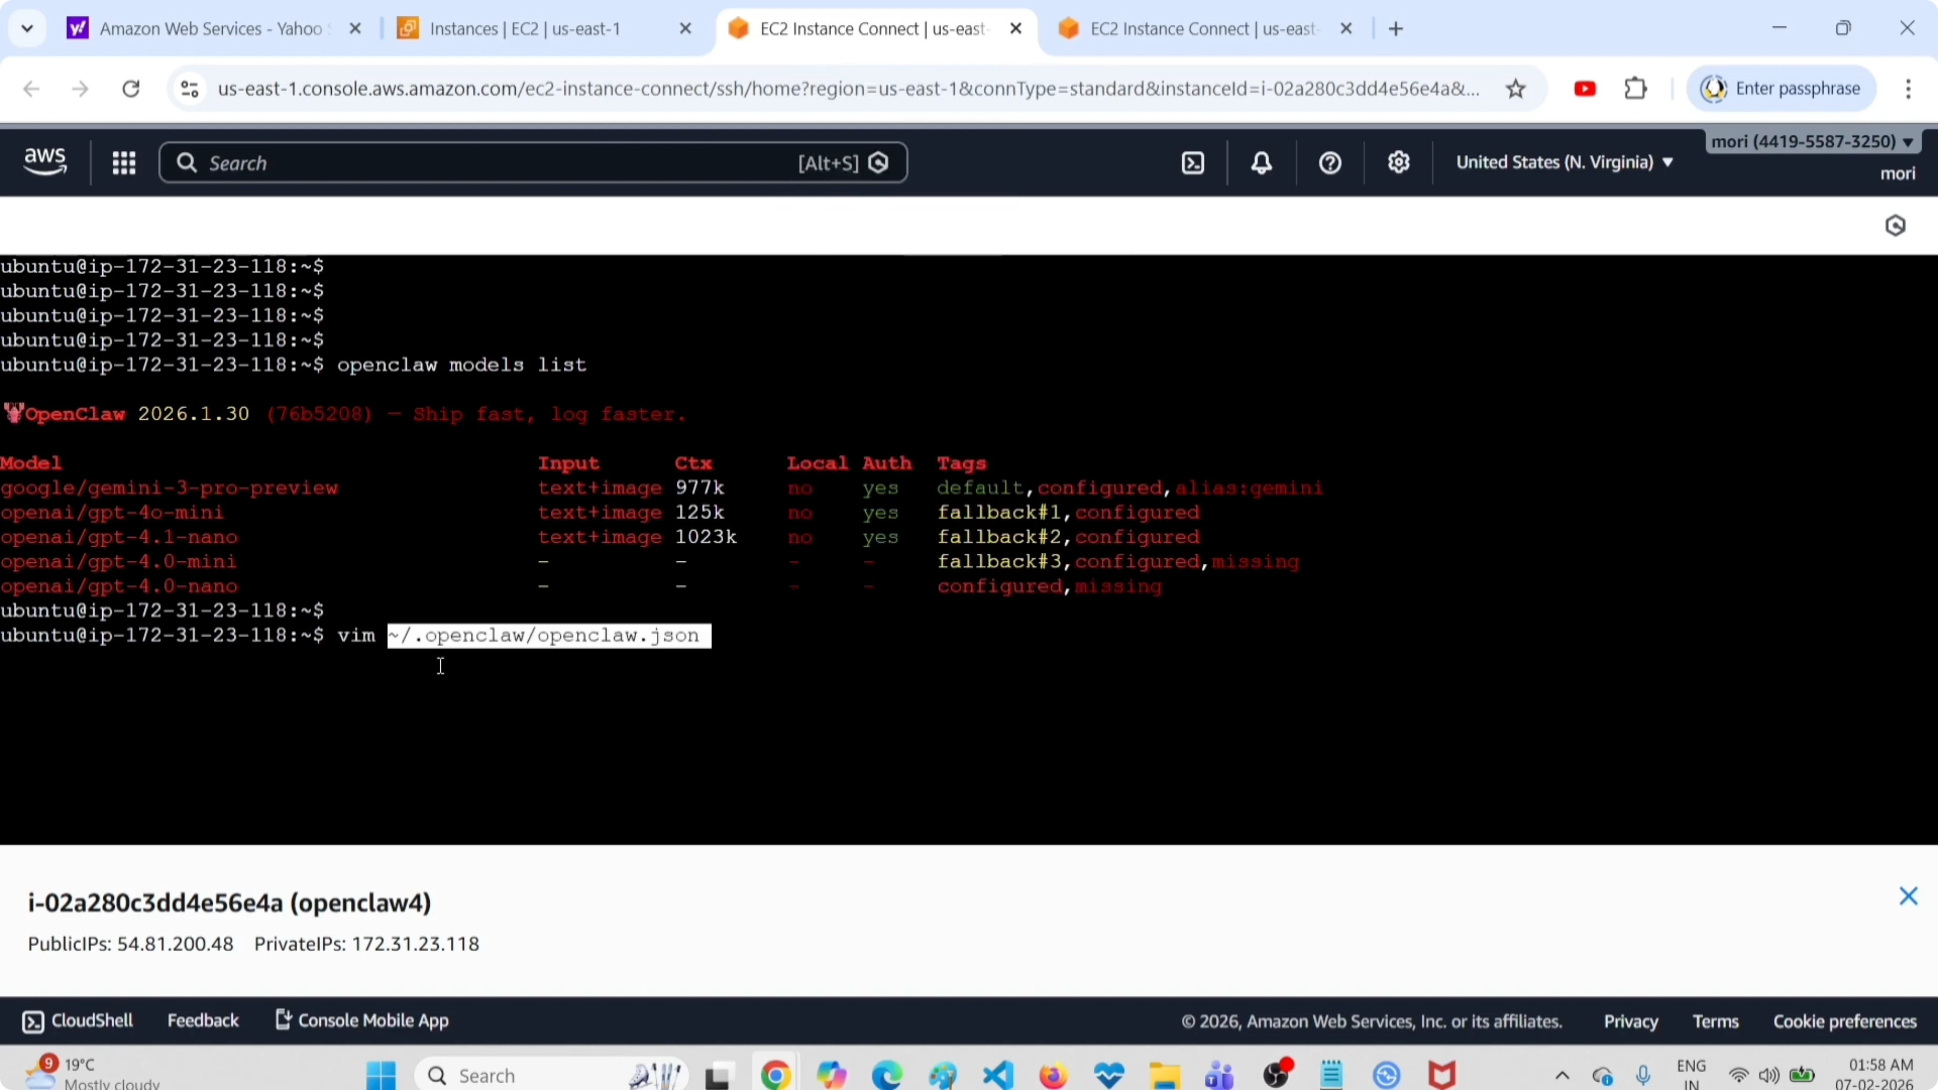This screenshot has height=1090, width=1938.
Task: Open the browser extensions puzzle icon
Action: [x=1636, y=90]
